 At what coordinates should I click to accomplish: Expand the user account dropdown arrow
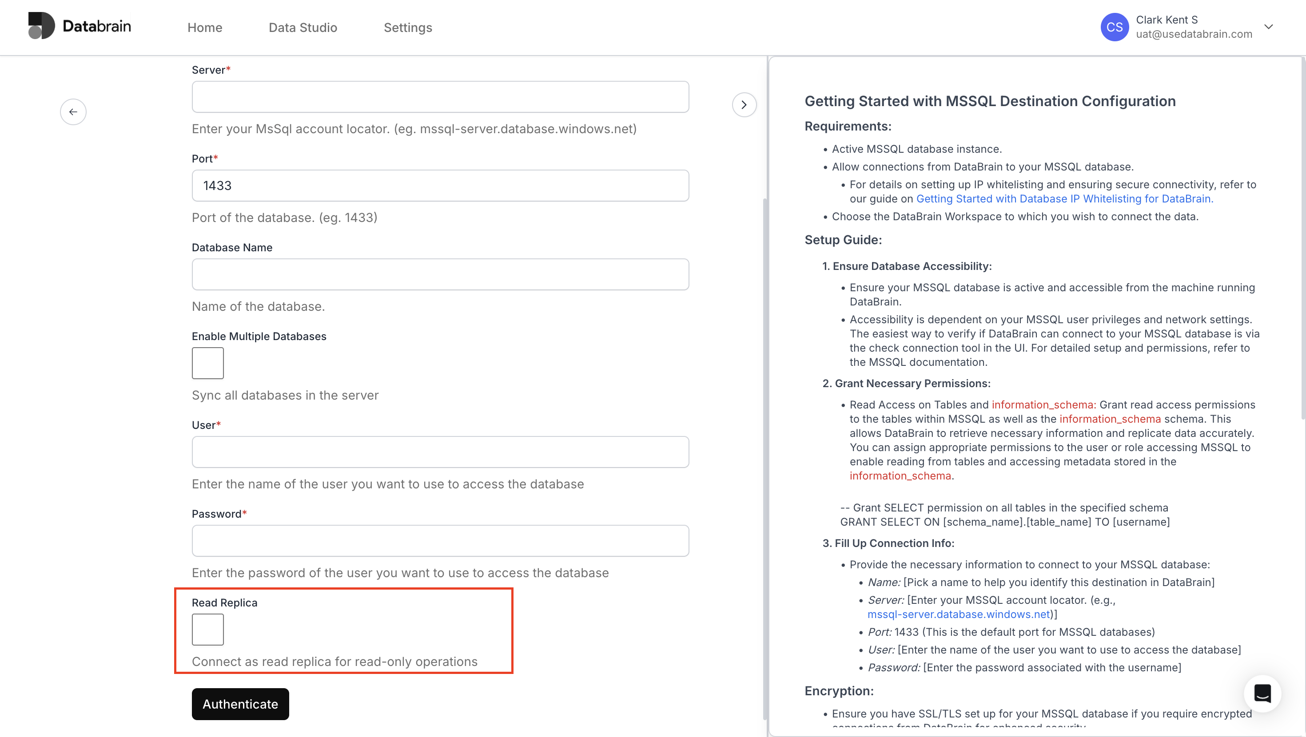[1269, 27]
